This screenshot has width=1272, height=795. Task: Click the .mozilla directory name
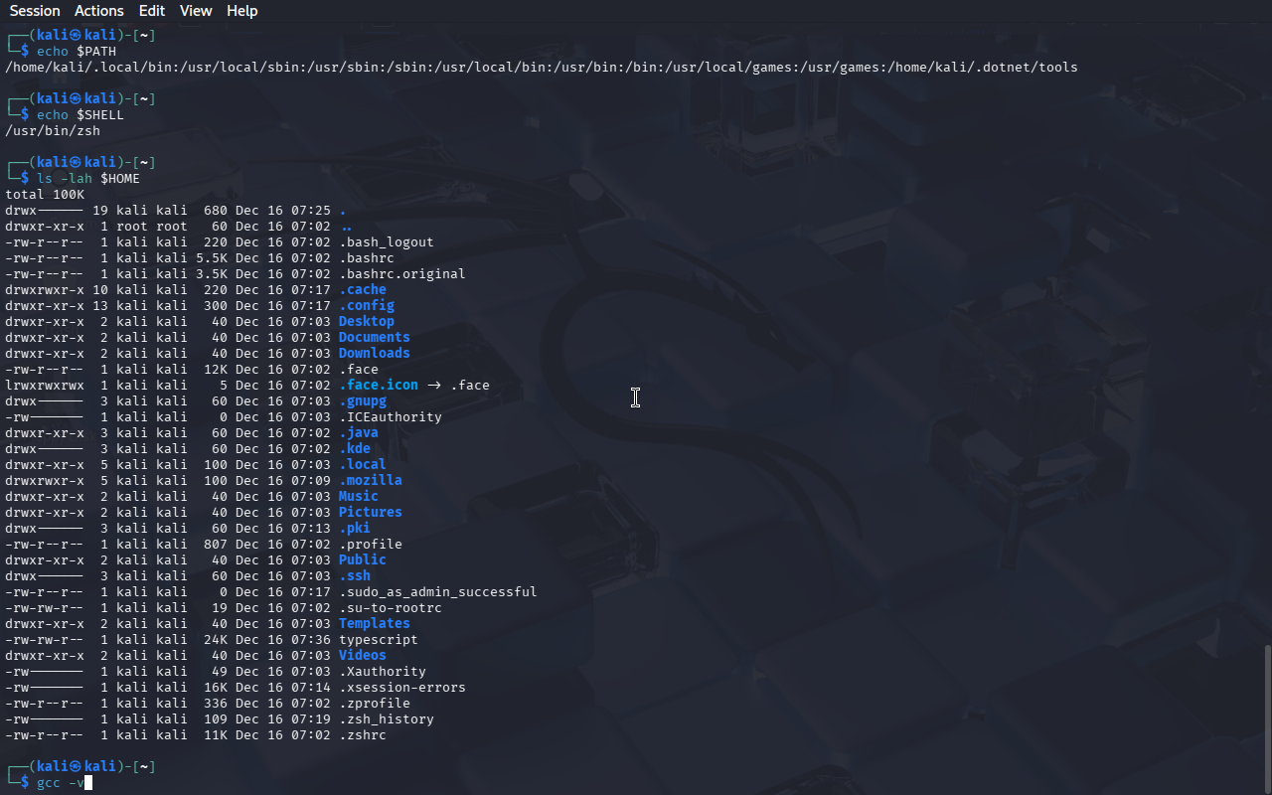point(370,481)
